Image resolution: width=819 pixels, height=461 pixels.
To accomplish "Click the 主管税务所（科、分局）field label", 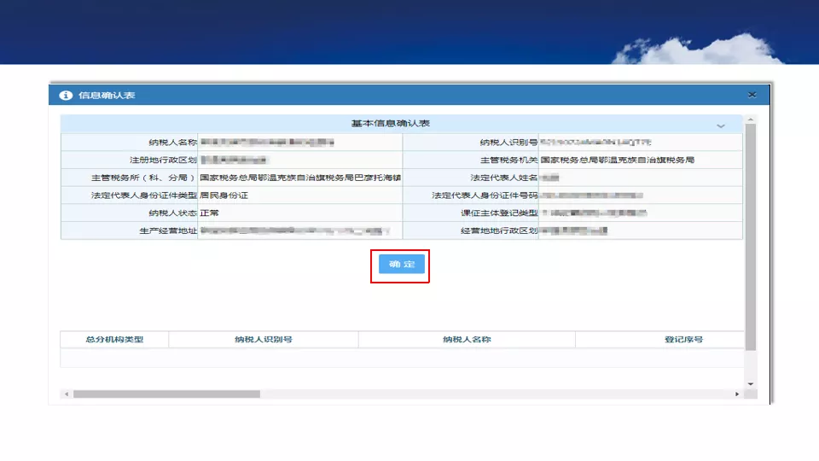I will click(x=143, y=178).
